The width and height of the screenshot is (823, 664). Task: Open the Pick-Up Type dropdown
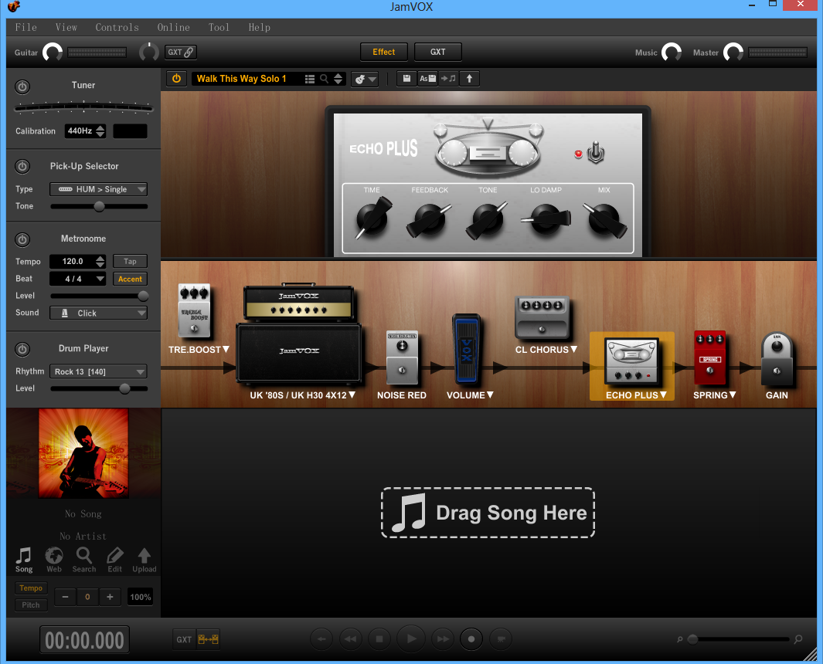[x=99, y=189]
